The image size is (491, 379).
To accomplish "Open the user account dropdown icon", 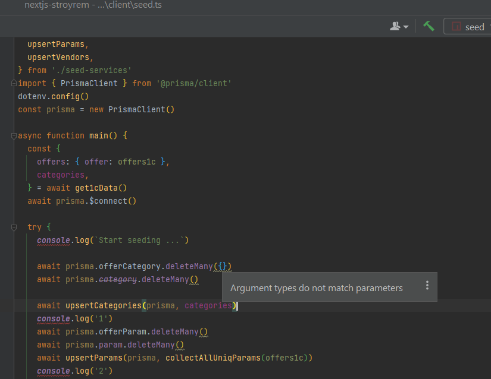I will [x=399, y=27].
